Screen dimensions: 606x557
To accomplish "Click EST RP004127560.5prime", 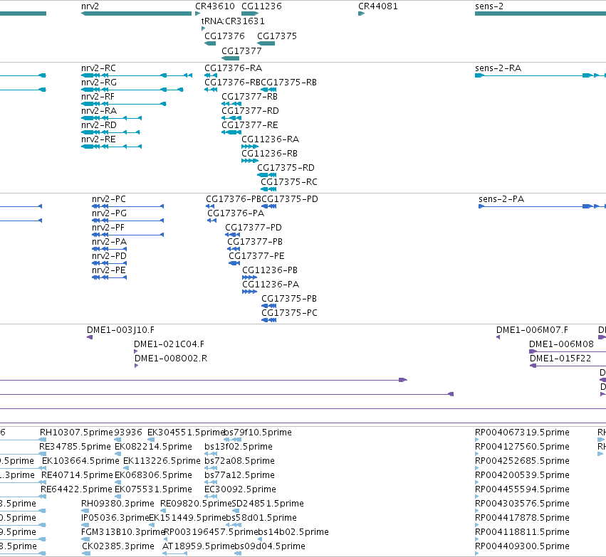I will (522, 447).
